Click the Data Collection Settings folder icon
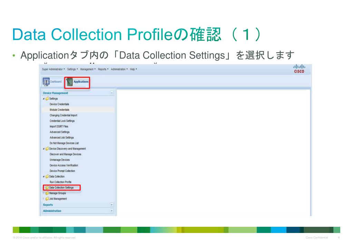 [47, 187]
